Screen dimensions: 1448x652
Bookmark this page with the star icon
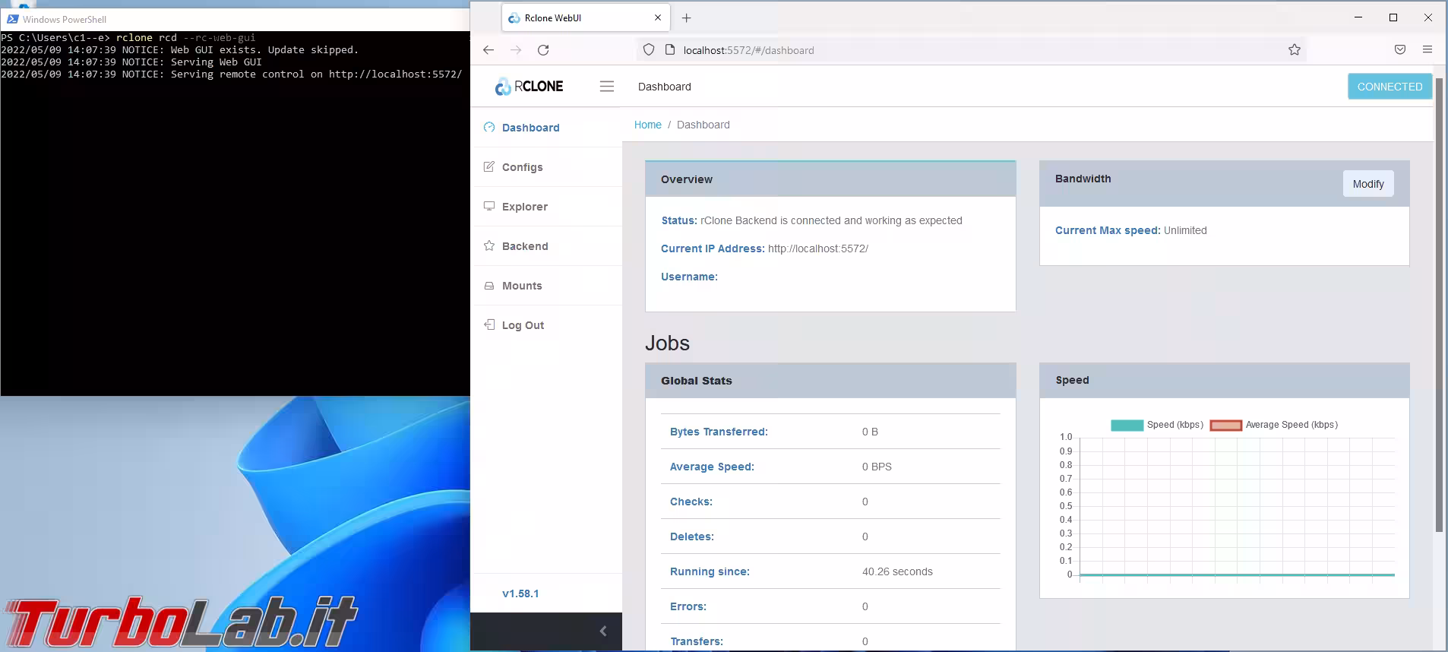1295,50
